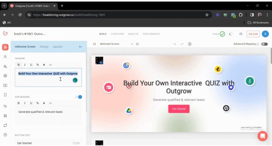
Task: Open the chat support bubble
Action: [263, 136]
